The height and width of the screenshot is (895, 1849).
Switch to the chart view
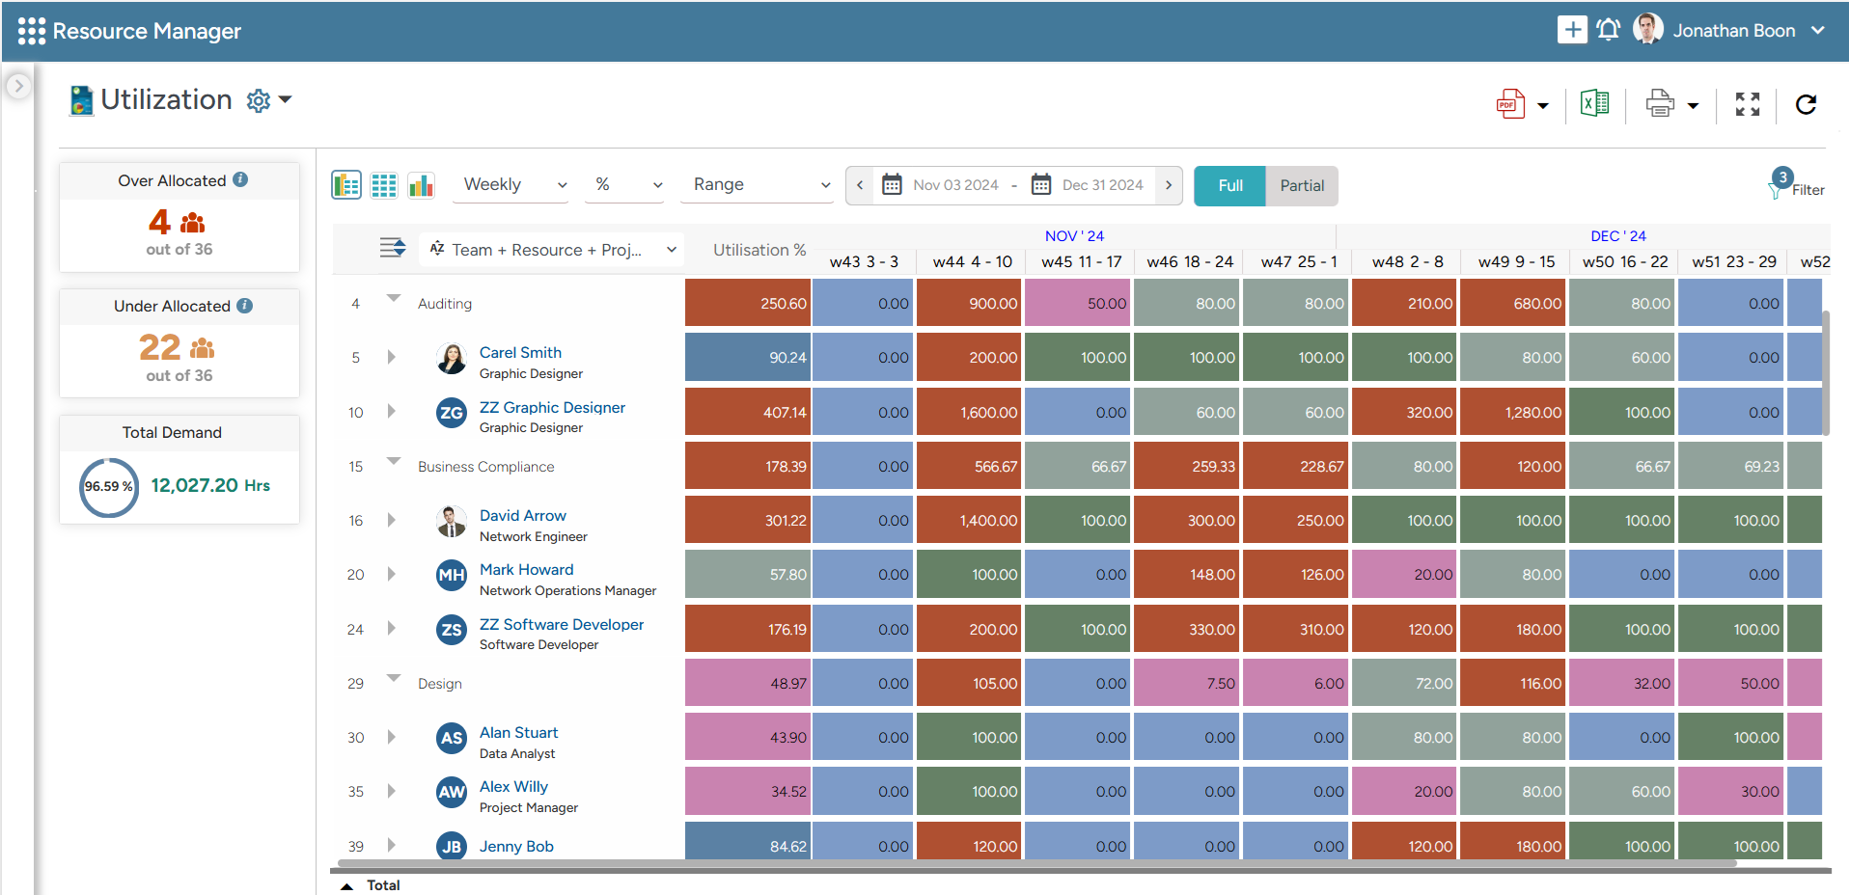421,184
